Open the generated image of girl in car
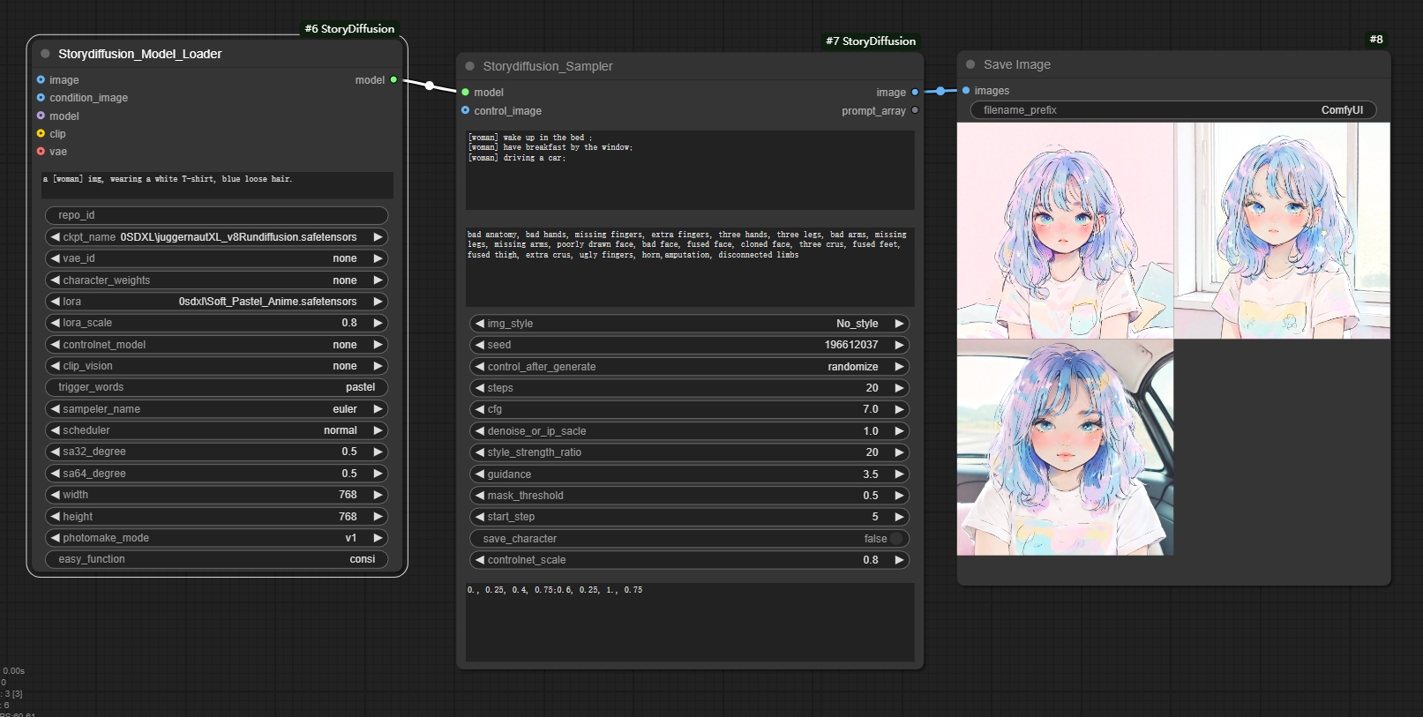The height and width of the screenshot is (717, 1423). coord(1065,447)
